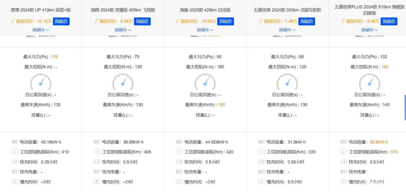Image resolution: width=406 pixels, height=192 pixels.
Task: Click fast-charge icon beside 快充时间: 0.58小时
Action: pos(262,162)
